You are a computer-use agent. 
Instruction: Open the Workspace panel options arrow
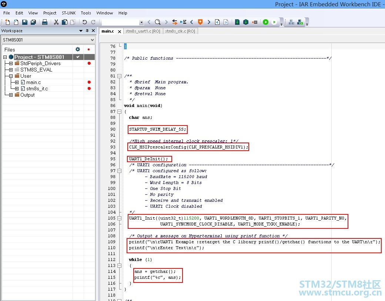[x=81, y=31]
